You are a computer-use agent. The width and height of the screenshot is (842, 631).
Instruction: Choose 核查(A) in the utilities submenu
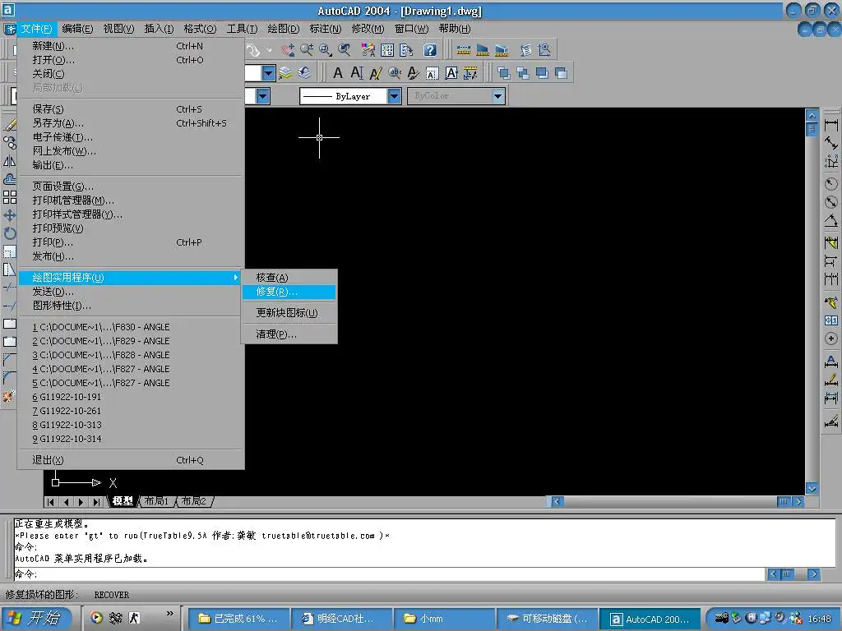coord(289,278)
